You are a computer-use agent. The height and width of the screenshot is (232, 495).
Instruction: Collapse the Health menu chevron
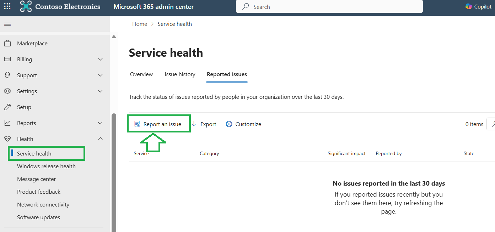(x=100, y=139)
